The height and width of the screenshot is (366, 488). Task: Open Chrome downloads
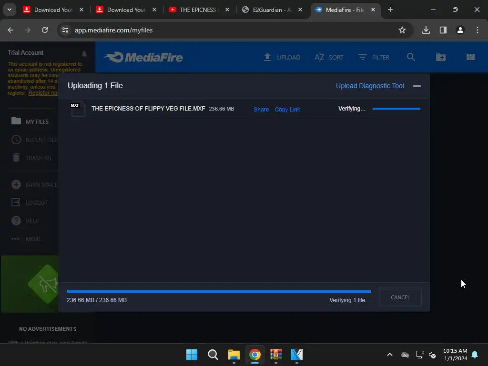click(x=426, y=30)
